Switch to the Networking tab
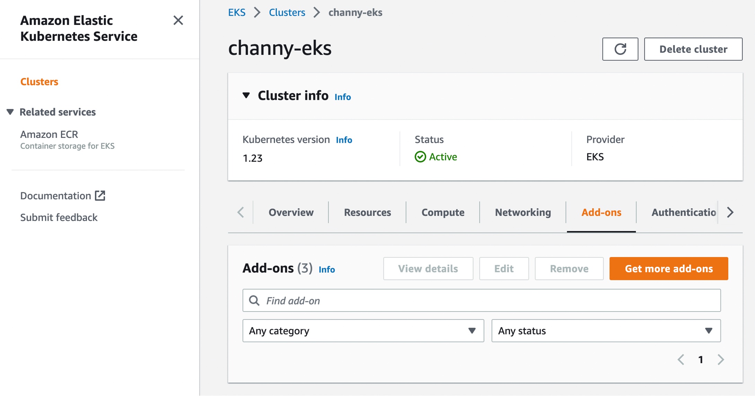Screen dimensions: 755x396 click(x=523, y=212)
